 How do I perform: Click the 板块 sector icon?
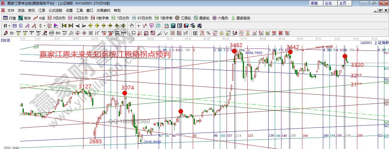pos(24,18)
